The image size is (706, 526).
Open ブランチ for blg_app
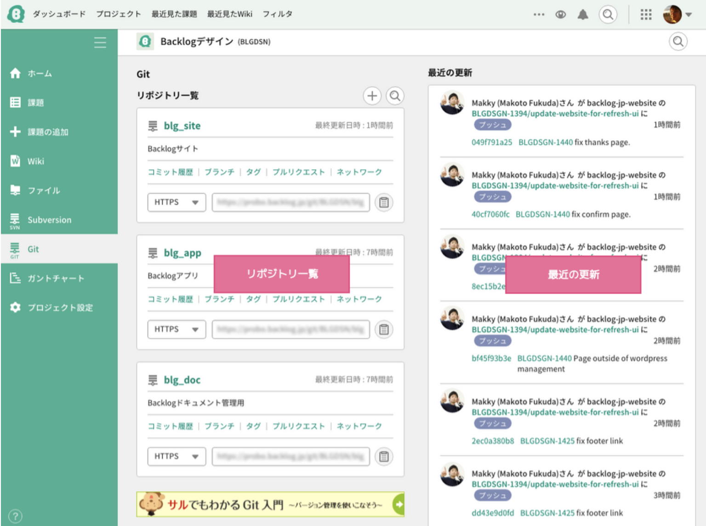pyautogui.click(x=219, y=299)
